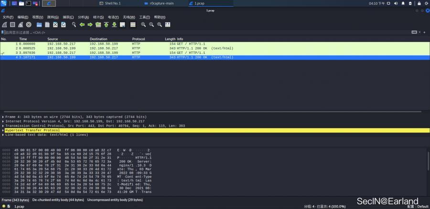Click the open capture file folder icon
This screenshot has width=430, height=209.
point(39,24)
